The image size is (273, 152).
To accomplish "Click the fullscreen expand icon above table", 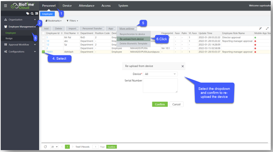I will [267, 28].
